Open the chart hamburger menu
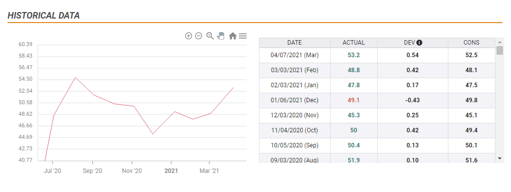 (x=243, y=36)
